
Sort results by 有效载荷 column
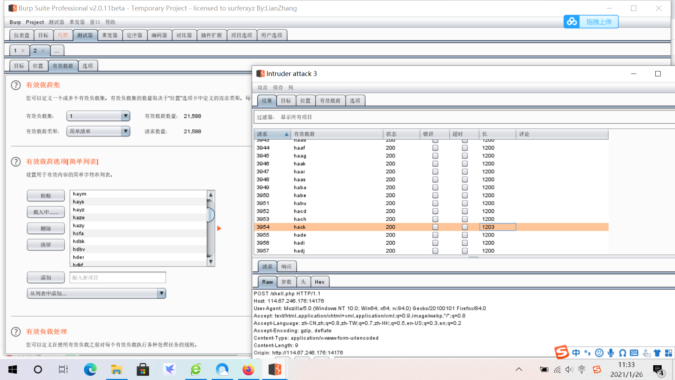[x=337, y=134]
